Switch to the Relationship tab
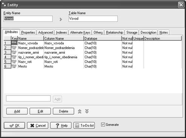186x138 pixels. pyautogui.click(x=115, y=32)
